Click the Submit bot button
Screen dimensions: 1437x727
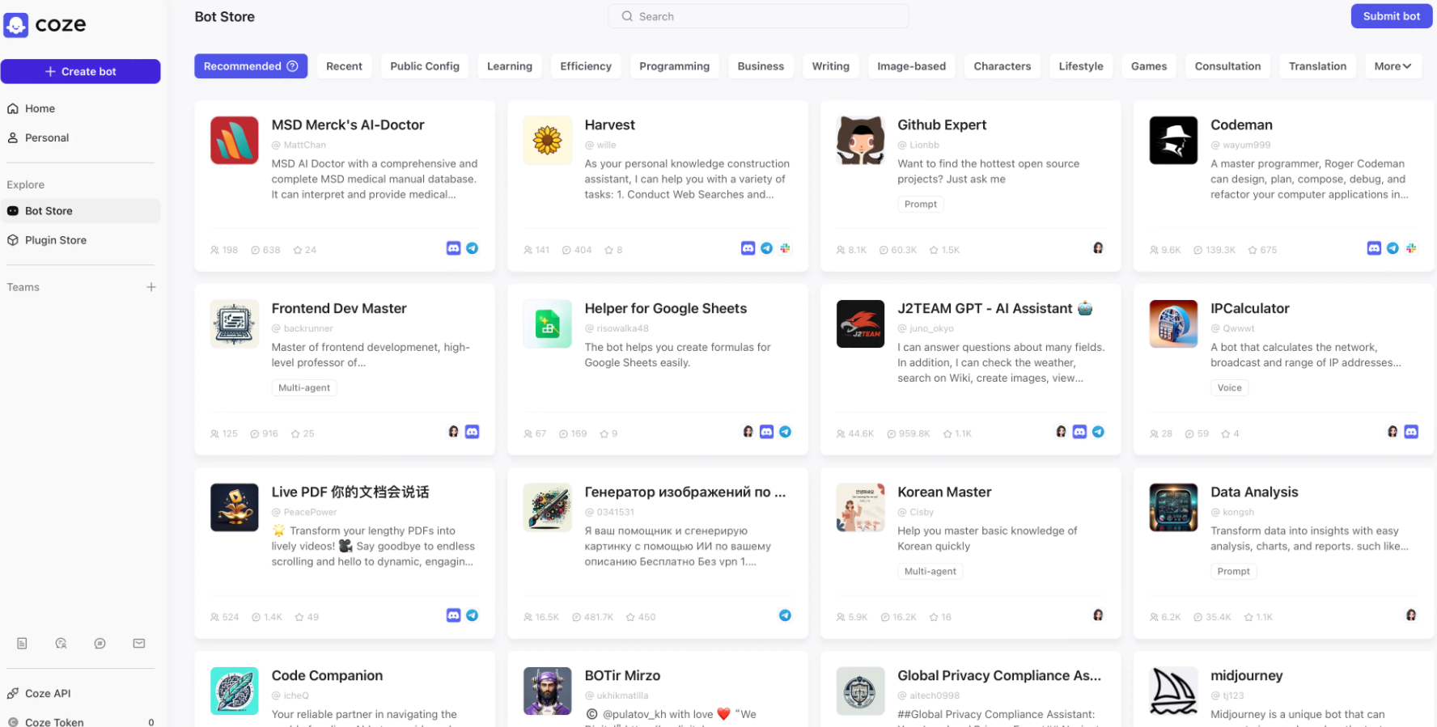(1391, 16)
